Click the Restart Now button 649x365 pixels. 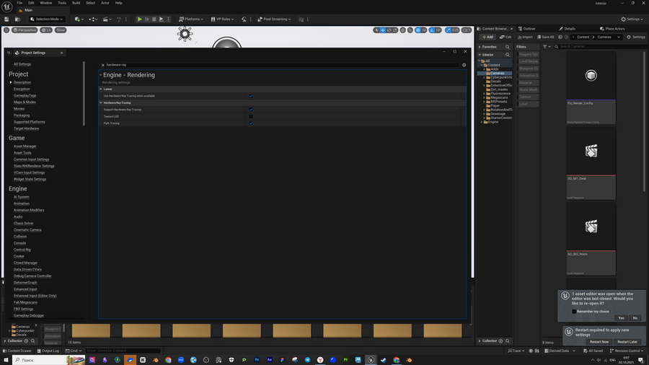pyautogui.click(x=599, y=342)
